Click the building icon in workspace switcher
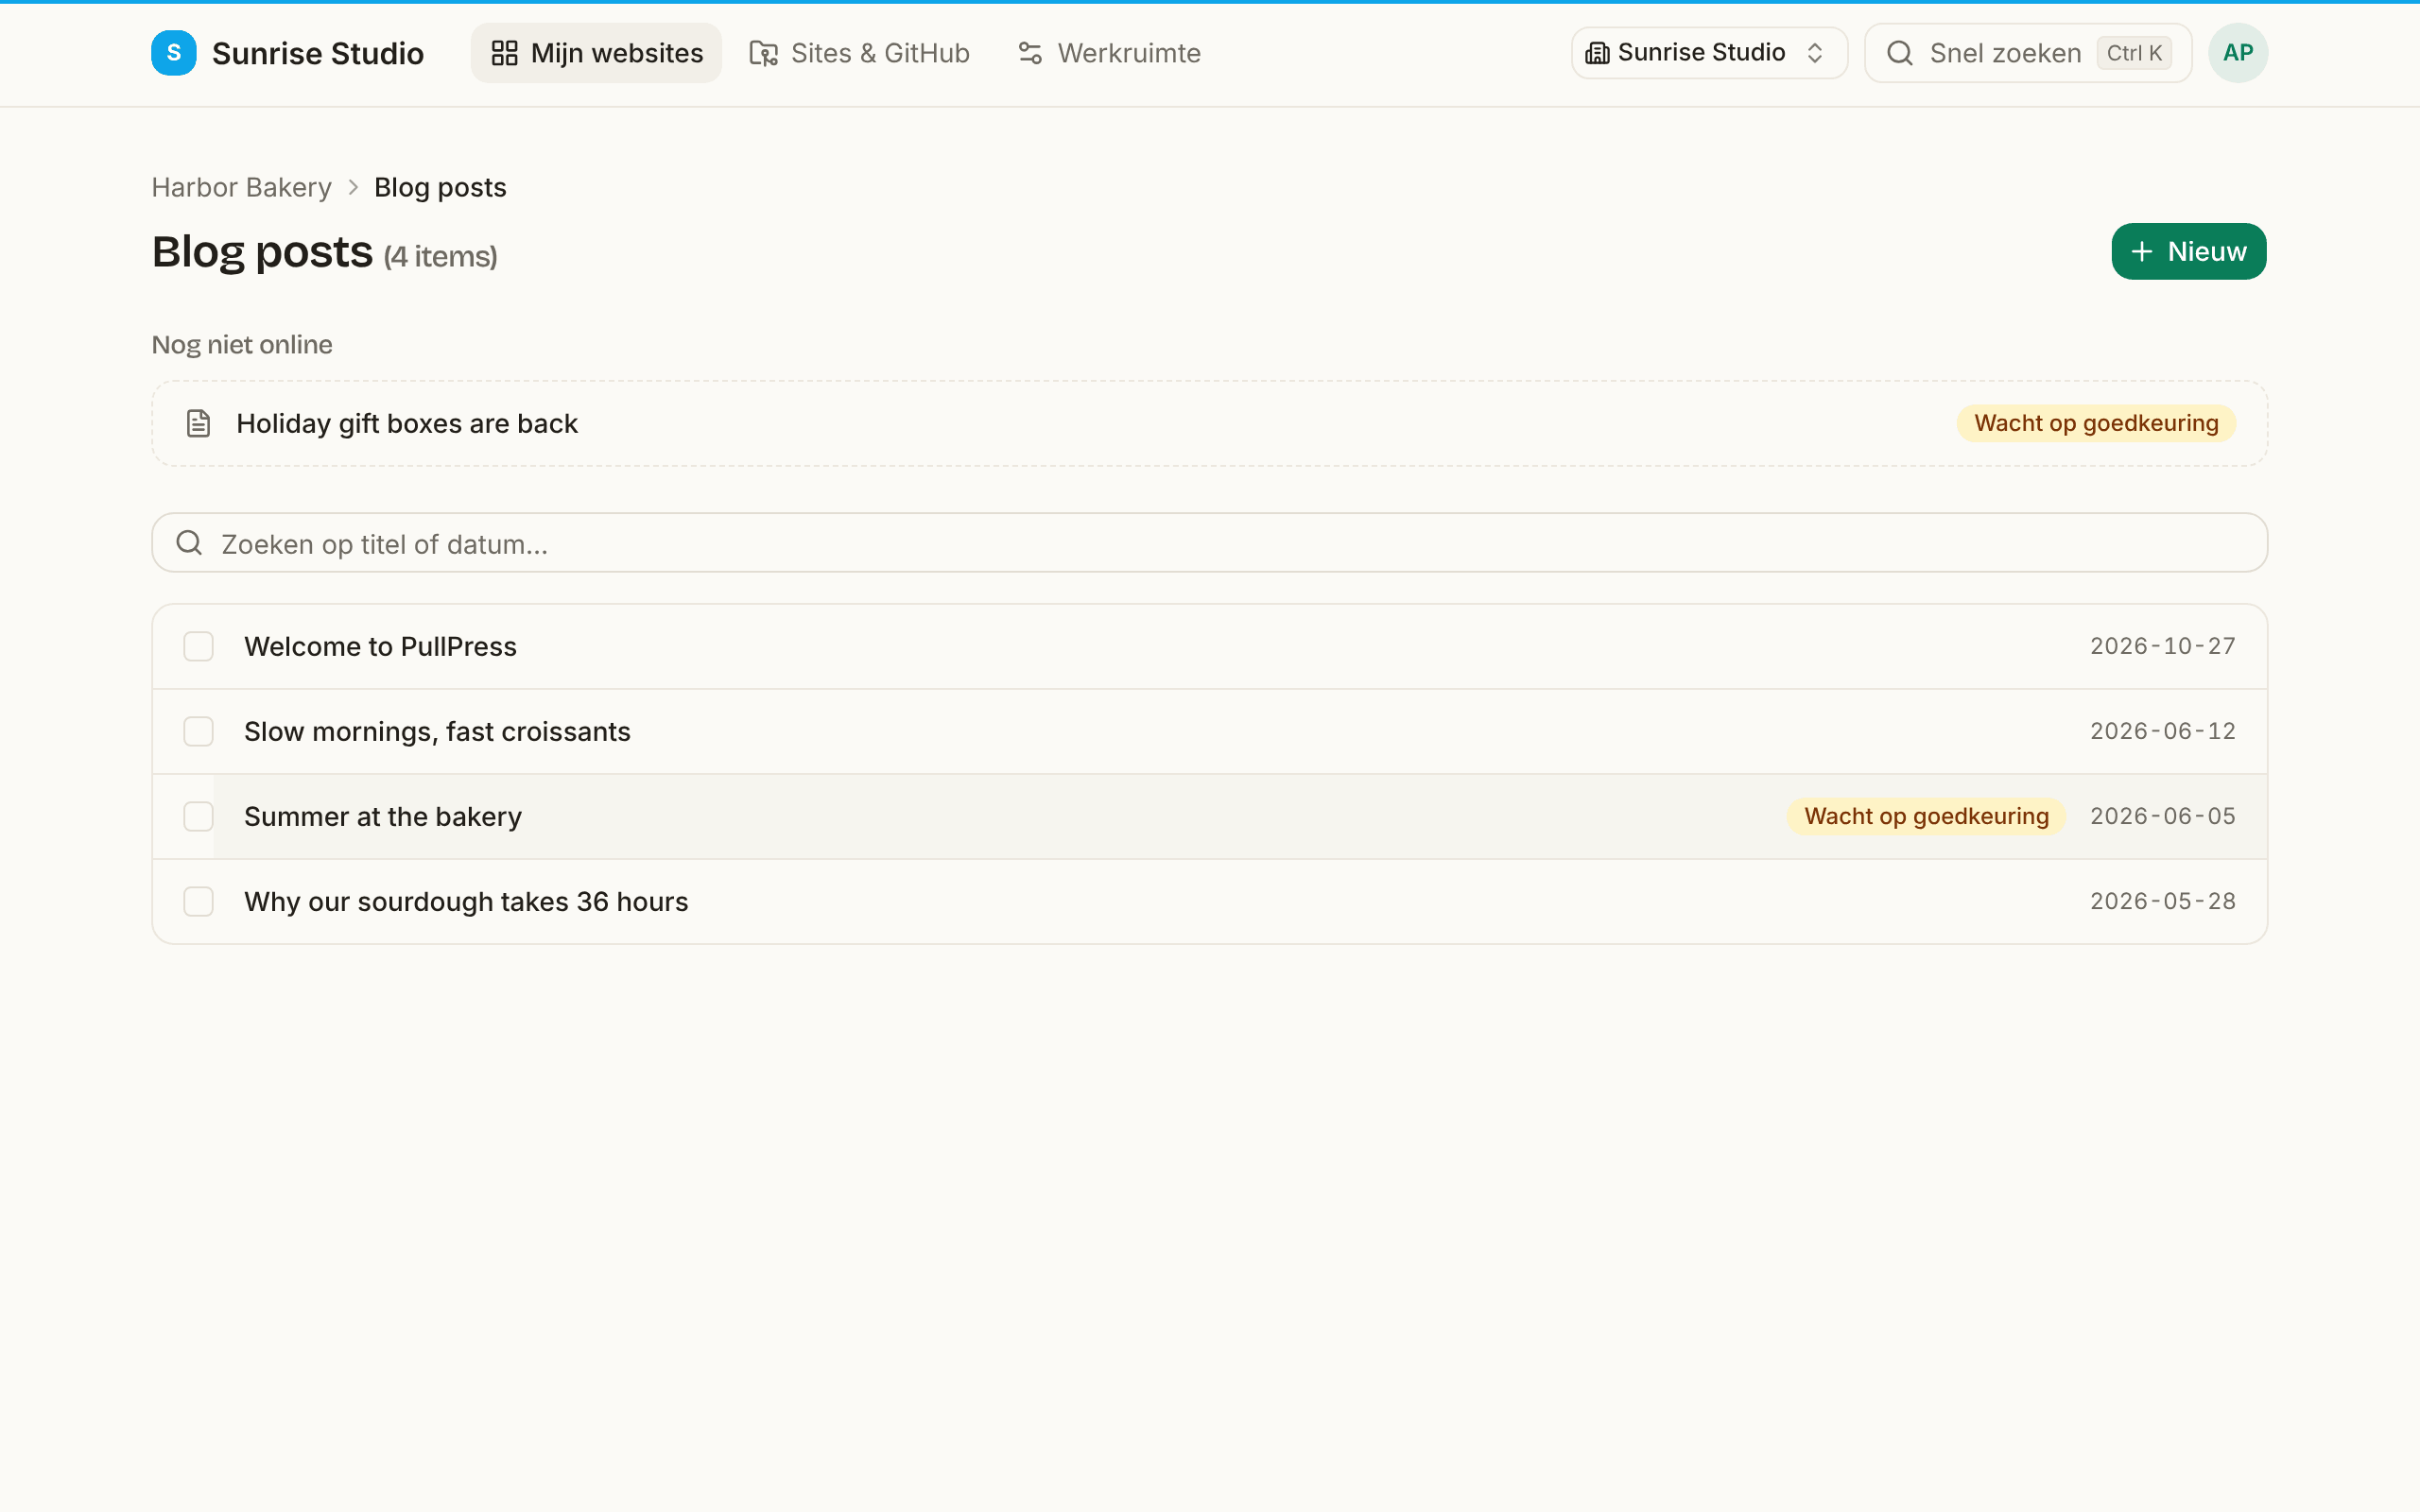 (x=1597, y=53)
